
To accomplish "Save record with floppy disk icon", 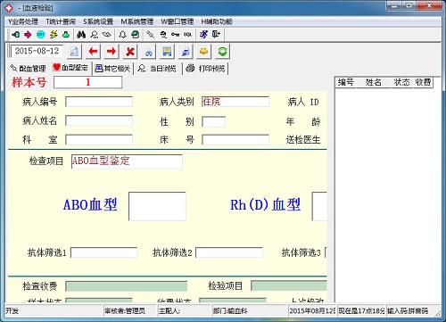I will click(167, 52).
